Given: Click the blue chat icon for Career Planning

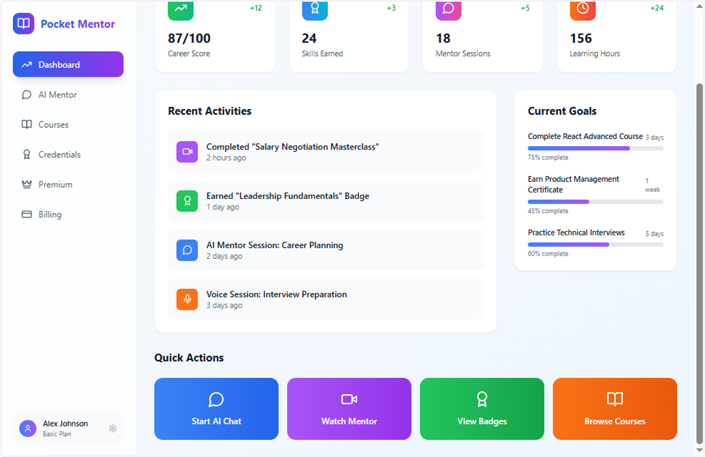Looking at the screenshot, I should pos(187,250).
